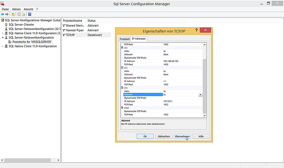The width and height of the screenshot is (284, 168).
Task: Click the icon of SQL Server-Netzwerkkonfiguration (32 Bit)
Action: (6, 29)
